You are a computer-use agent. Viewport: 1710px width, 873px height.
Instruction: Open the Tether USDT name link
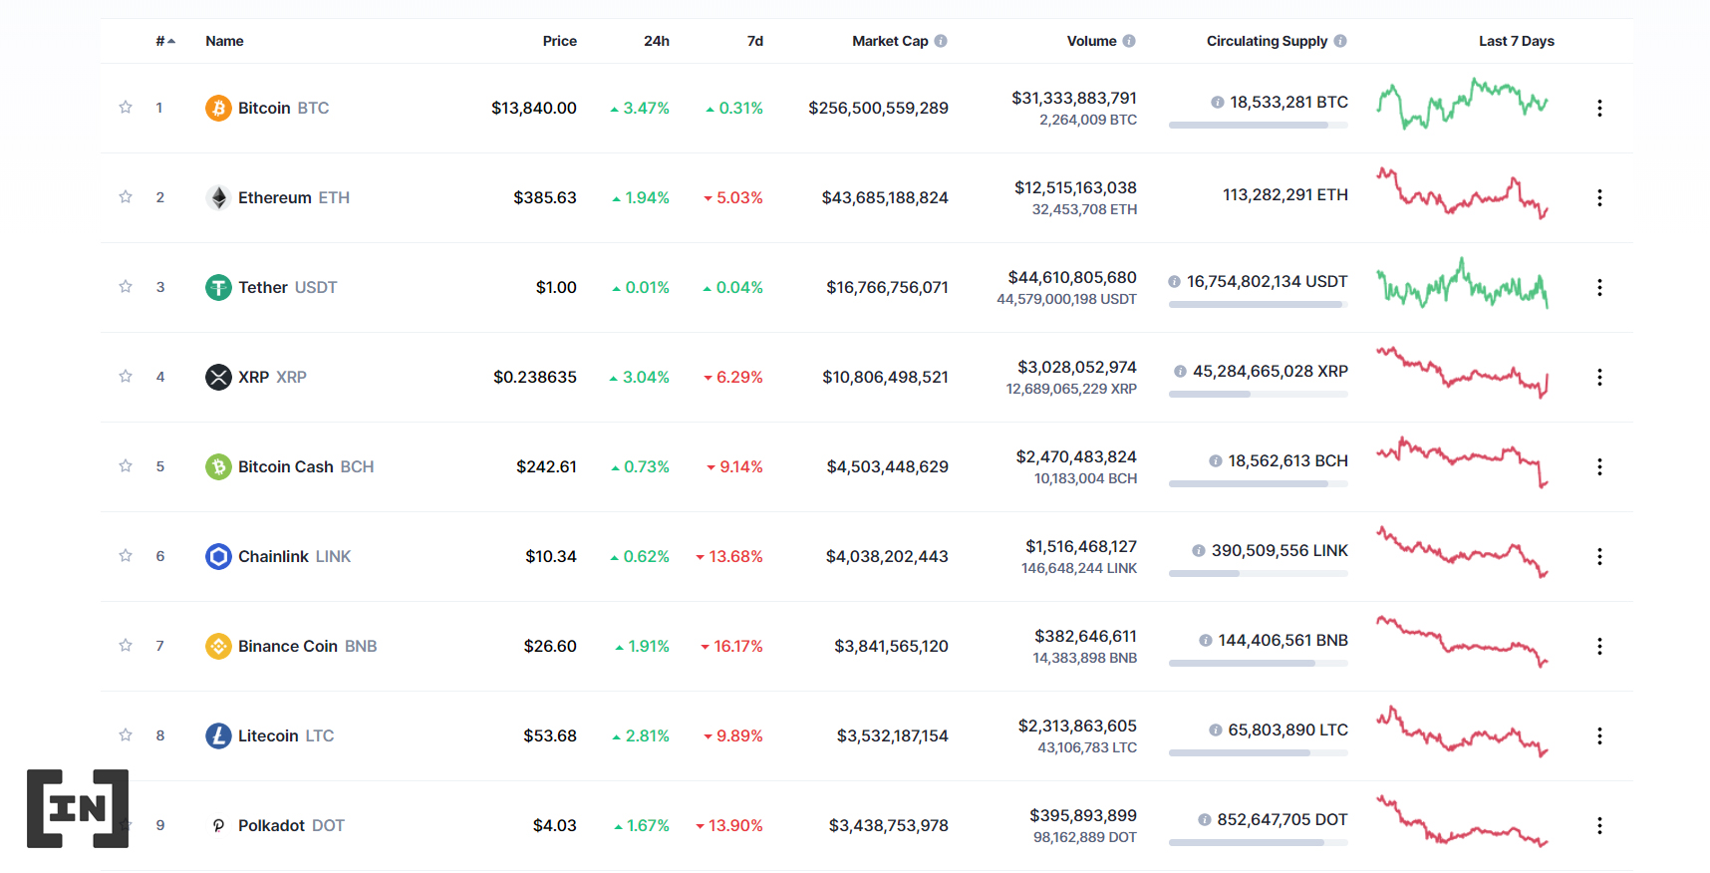(287, 287)
